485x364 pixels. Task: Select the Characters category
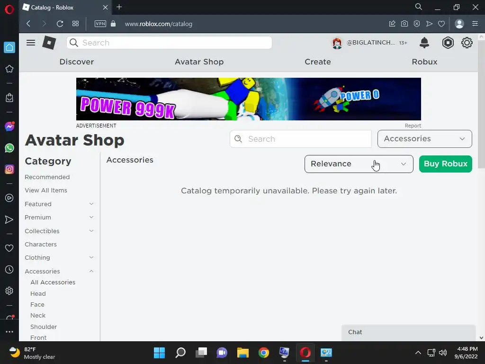pyautogui.click(x=41, y=244)
